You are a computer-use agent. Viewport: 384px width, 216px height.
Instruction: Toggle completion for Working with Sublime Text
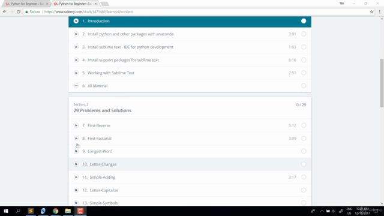coord(304,73)
